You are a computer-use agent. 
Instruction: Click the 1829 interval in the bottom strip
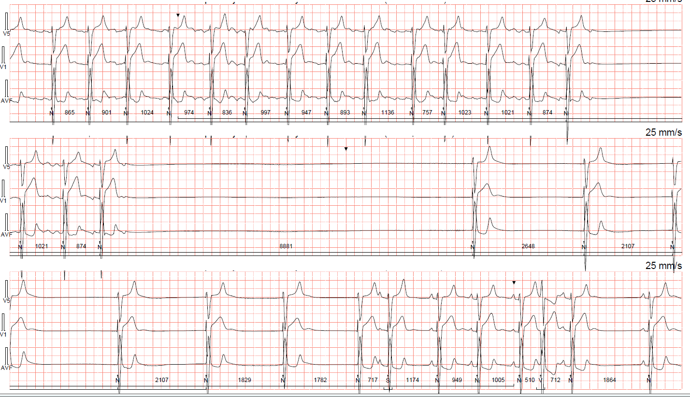(x=244, y=381)
